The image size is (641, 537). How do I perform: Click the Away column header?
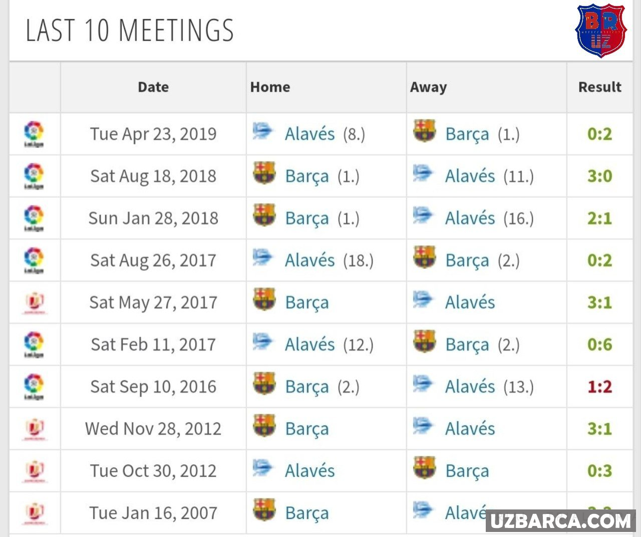tap(428, 87)
